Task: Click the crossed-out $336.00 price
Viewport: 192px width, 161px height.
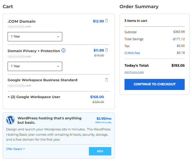Action: click(98, 102)
